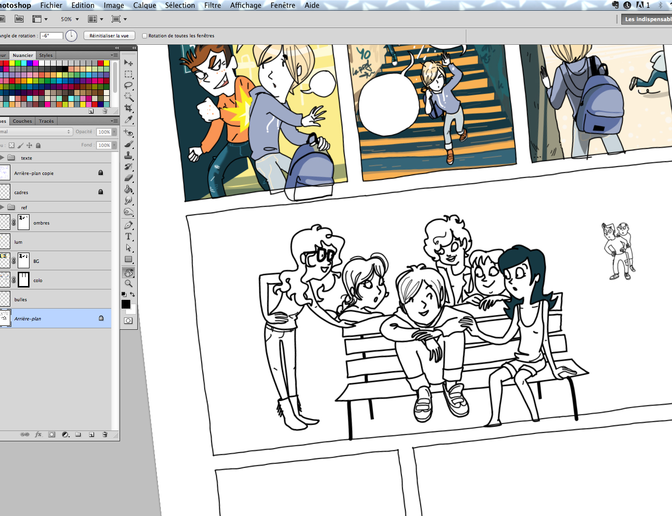The image size is (672, 516).
Task: Open the Filtre menu
Action: [x=213, y=5]
